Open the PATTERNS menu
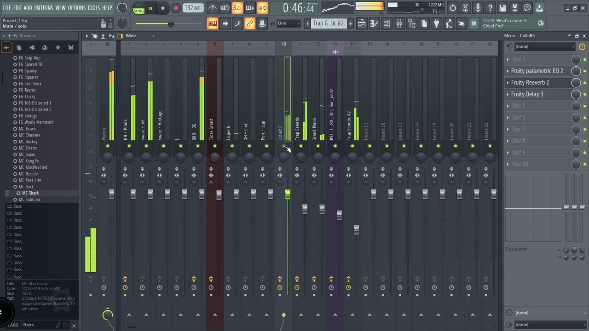Screen dimensions: 589x331 coord(44,8)
